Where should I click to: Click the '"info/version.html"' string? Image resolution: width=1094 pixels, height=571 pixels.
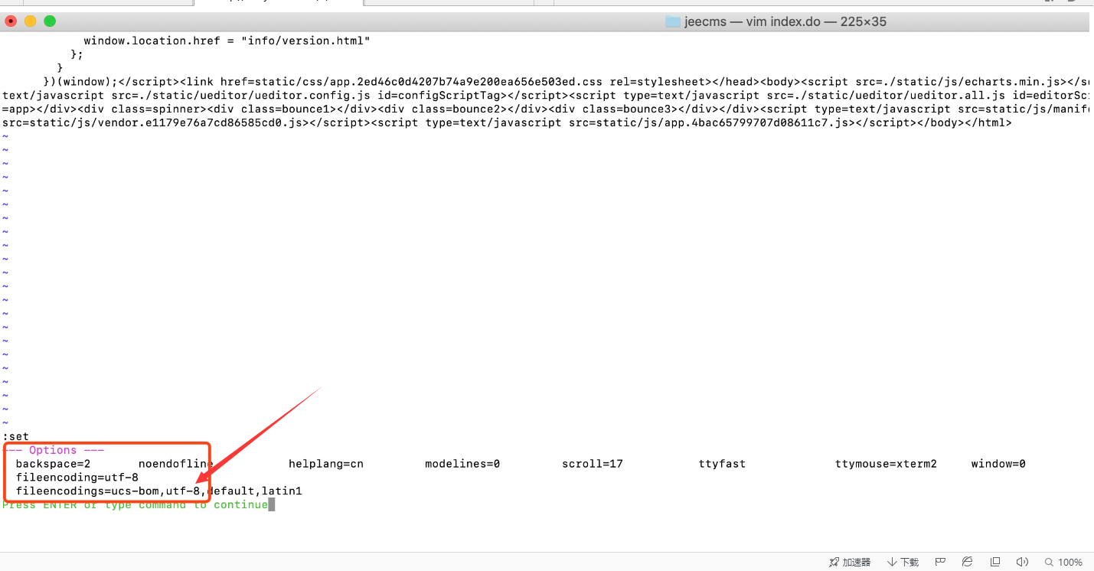point(305,41)
